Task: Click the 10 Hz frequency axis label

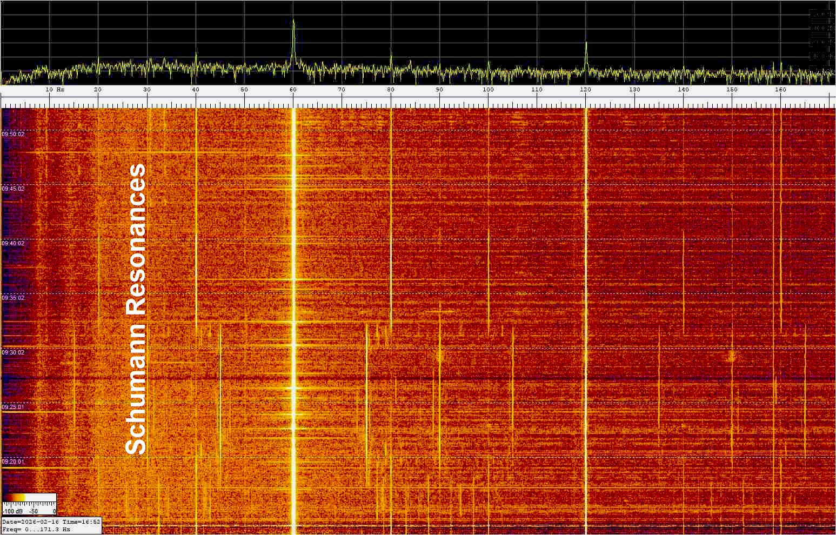Action: click(x=54, y=89)
